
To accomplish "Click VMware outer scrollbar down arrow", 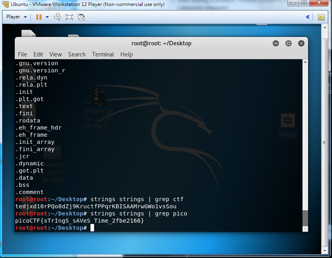I will point(324,251).
